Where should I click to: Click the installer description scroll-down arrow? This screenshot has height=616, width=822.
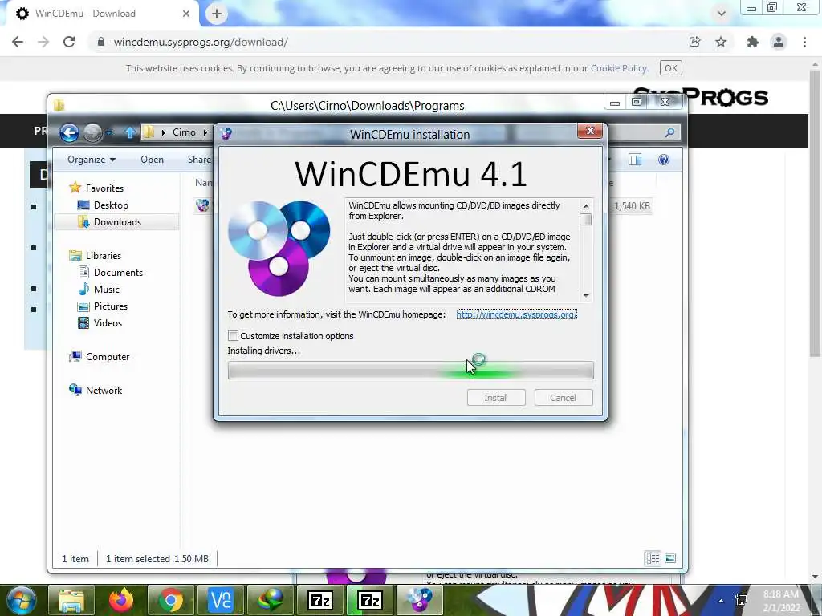[585, 296]
